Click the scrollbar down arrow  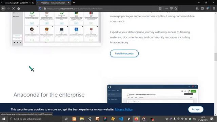216,115
